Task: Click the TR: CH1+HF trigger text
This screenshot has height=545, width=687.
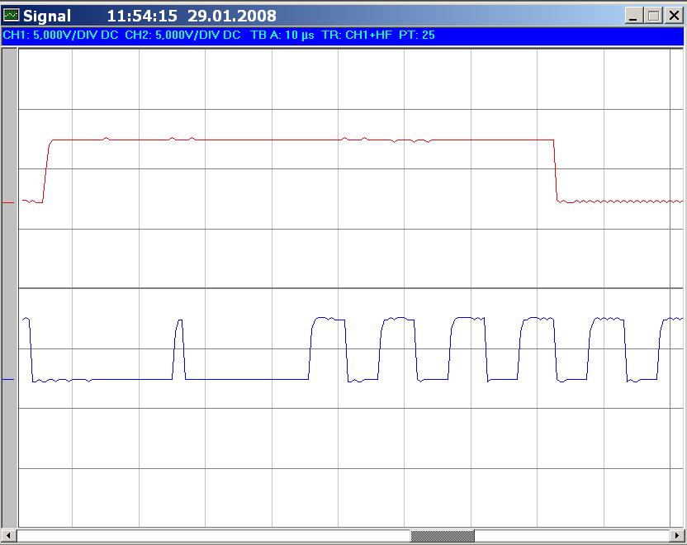Action: (x=357, y=35)
